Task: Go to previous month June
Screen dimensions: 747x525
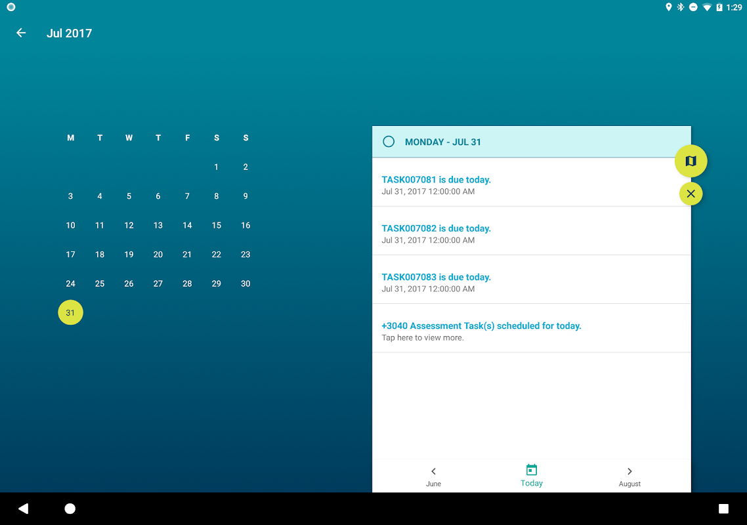Action: [x=433, y=476]
